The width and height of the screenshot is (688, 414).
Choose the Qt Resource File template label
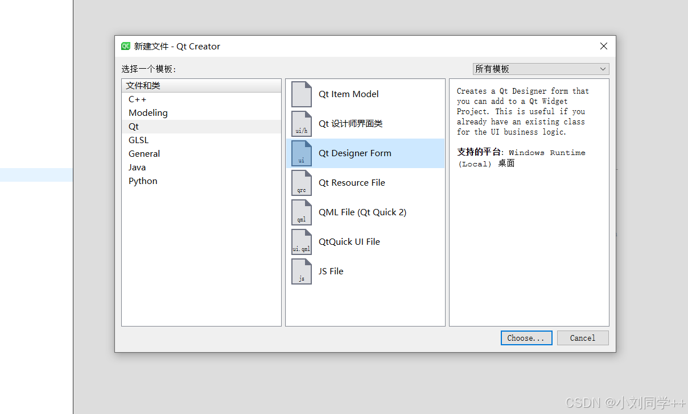coord(352,183)
